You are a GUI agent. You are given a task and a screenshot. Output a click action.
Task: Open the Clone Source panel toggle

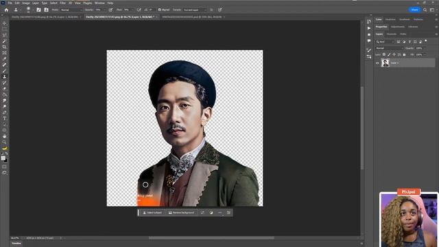(x=46, y=10)
